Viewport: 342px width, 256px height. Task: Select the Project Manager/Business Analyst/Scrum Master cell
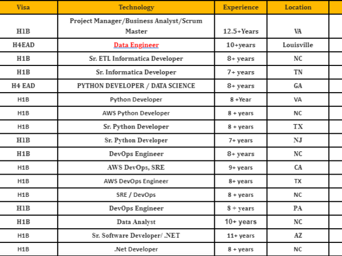pyautogui.click(x=136, y=26)
